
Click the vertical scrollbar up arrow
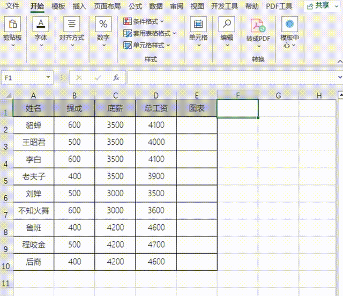tap(341, 95)
